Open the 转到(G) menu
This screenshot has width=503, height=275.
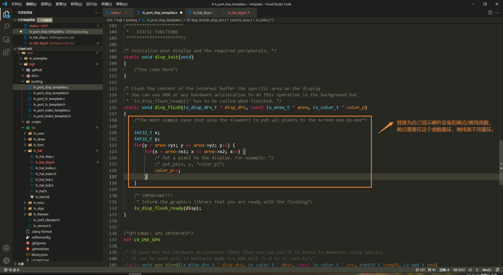76,4
